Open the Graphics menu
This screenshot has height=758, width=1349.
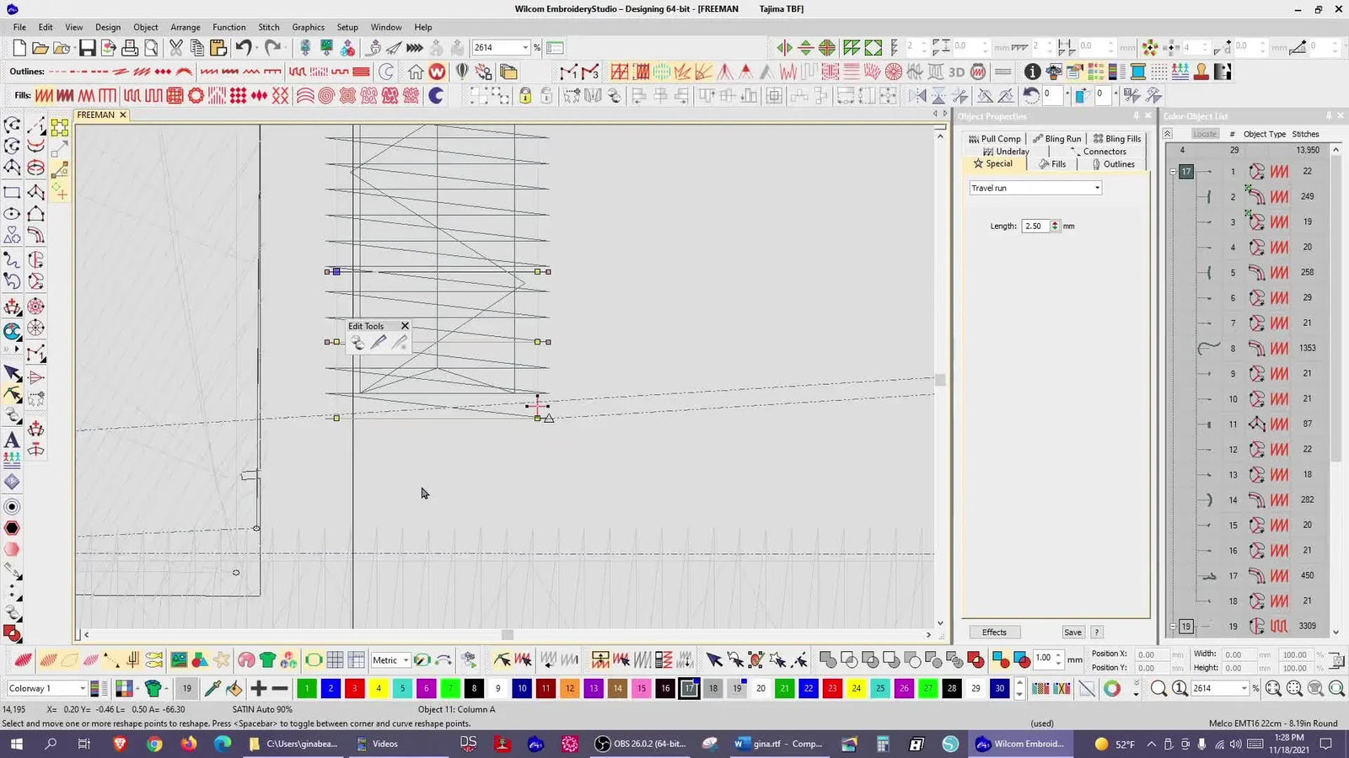[x=308, y=27]
